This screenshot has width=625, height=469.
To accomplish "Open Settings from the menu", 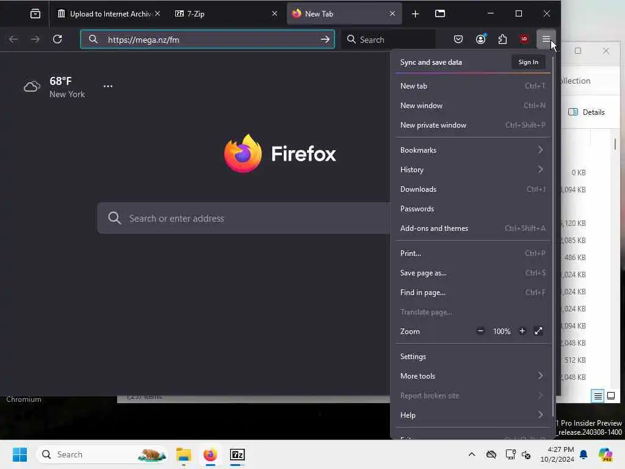I will click(473, 356).
